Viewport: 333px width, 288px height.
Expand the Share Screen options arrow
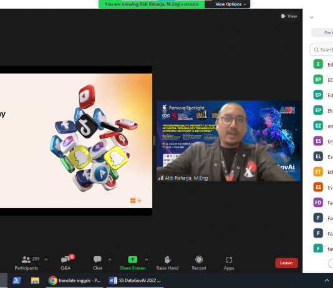(147, 259)
